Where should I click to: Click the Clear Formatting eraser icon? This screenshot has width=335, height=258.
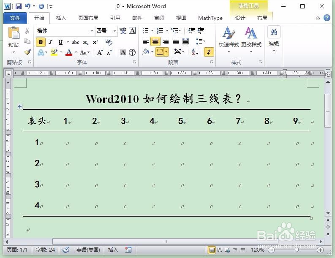pyautogui.click(x=109, y=42)
